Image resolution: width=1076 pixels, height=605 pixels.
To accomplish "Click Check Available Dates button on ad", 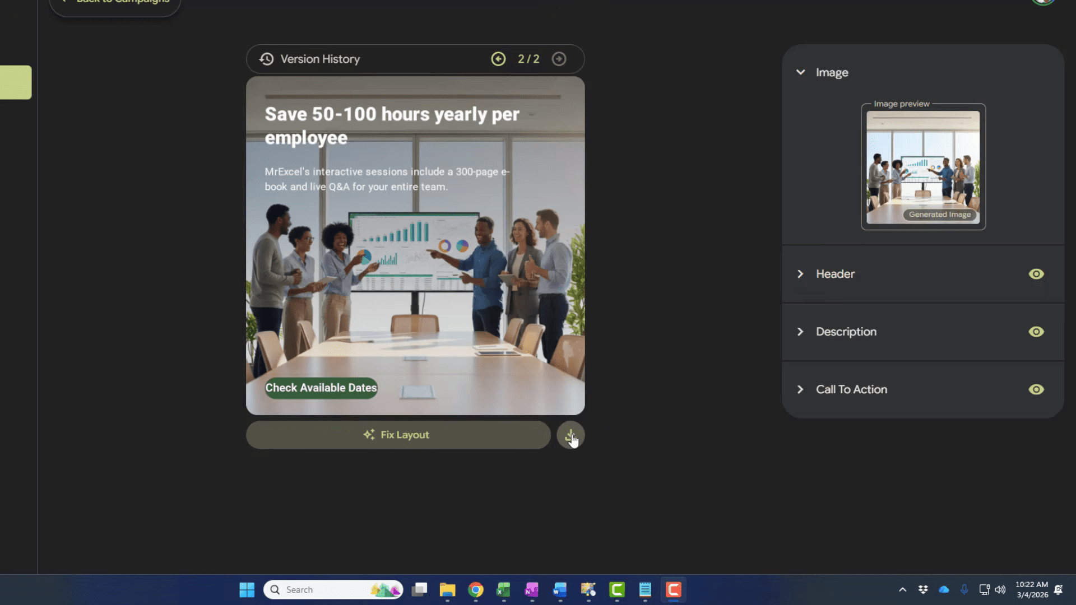I will click(321, 388).
